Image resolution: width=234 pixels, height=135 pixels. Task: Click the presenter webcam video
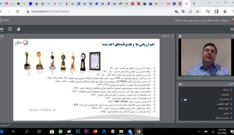[206, 57]
